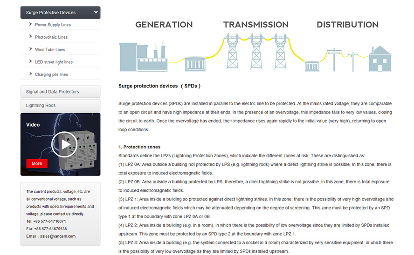Select the Fax: +86 577-61679536 line
This screenshot has width=414, height=255.
pyautogui.click(x=47, y=229)
